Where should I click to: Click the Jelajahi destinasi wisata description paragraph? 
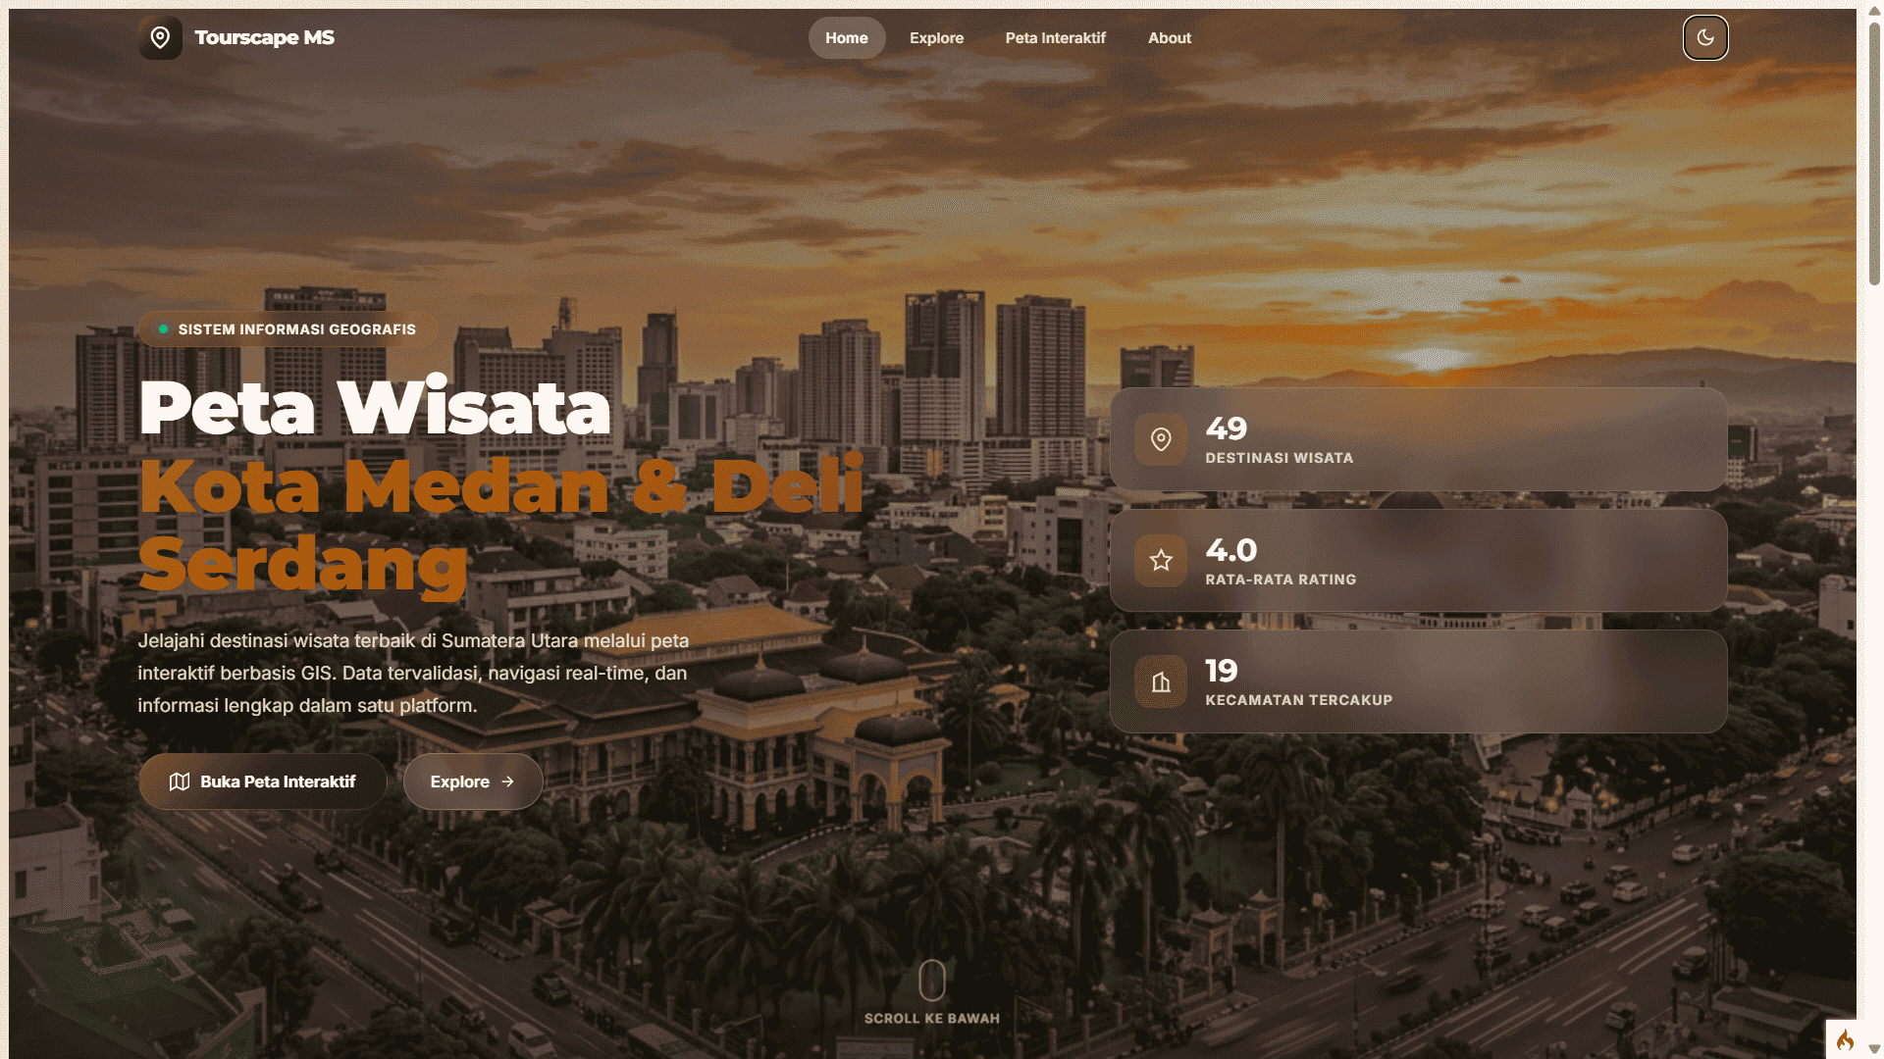pyautogui.click(x=413, y=673)
